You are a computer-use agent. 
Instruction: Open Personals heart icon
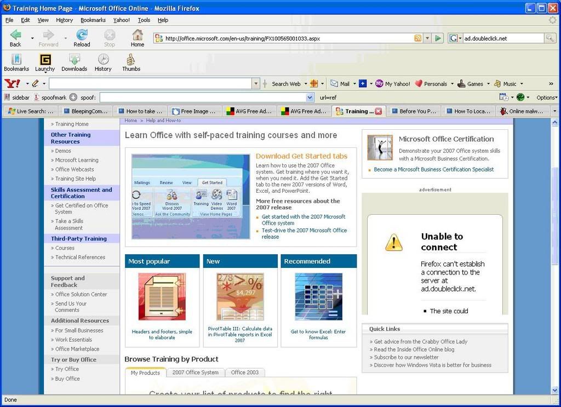point(419,84)
